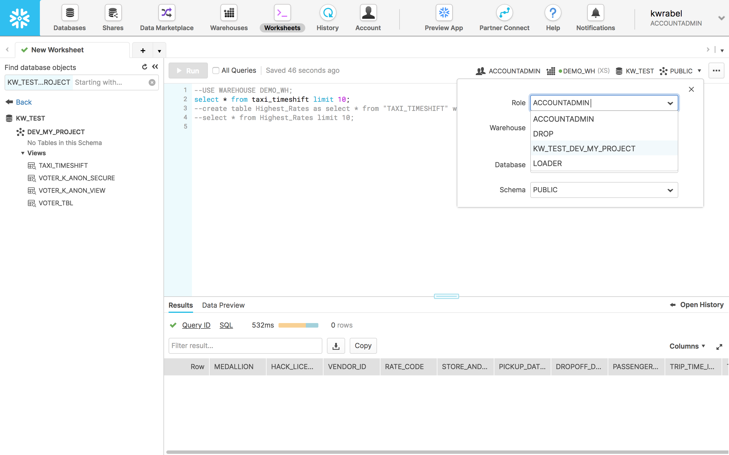Screen dimensions: 729x455
Task: Open the worksheet more-options menu
Action: click(x=716, y=71)
